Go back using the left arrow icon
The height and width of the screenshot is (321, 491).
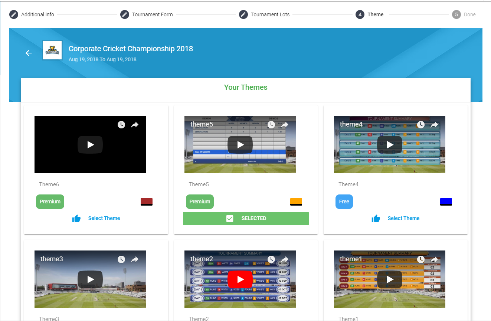(x=29, y=53)
